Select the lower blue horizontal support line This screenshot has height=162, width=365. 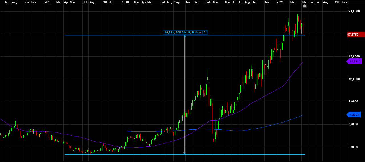(x=185, y=154)
